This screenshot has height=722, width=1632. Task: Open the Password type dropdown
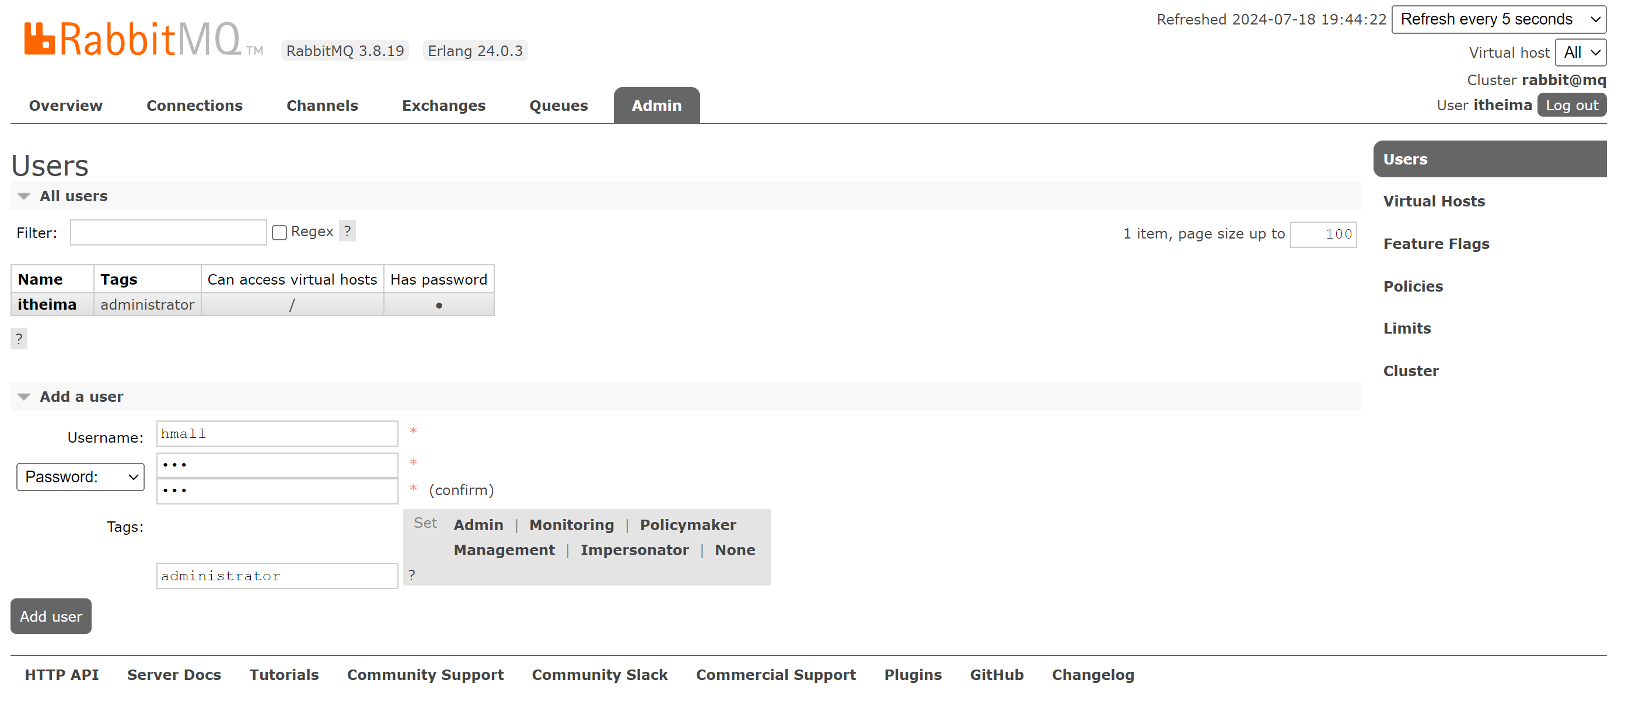point(81,477)
